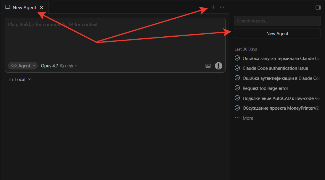Open the Opus 4.7 model selector

coord(49,66)
